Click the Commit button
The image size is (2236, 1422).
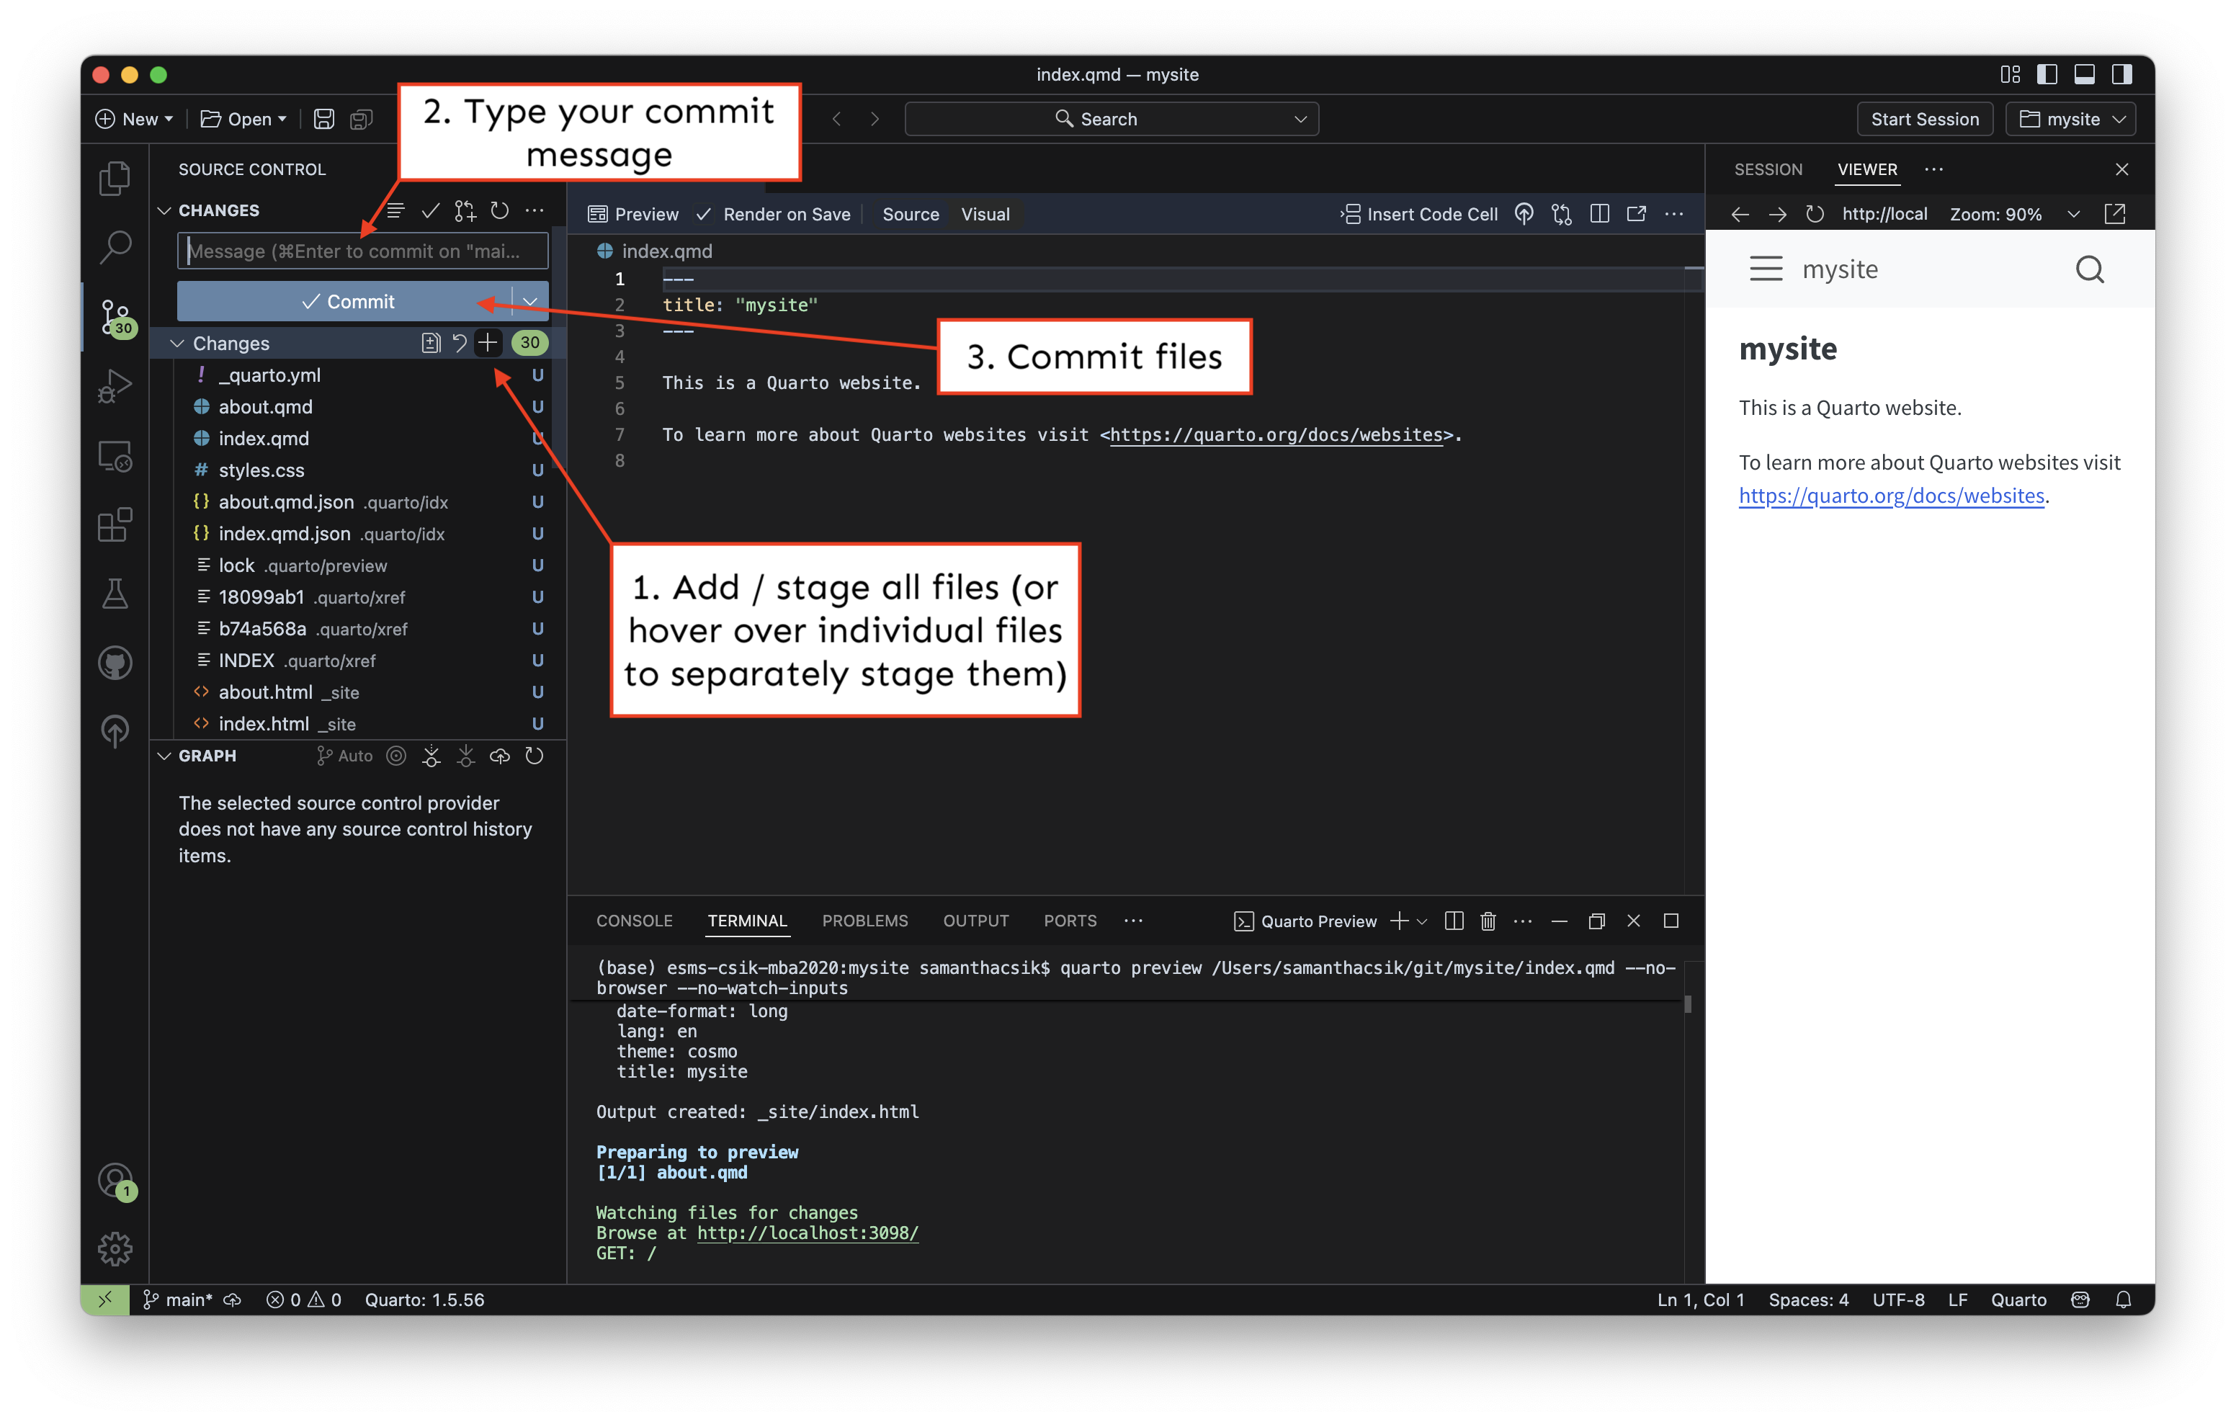pos(344,302)
